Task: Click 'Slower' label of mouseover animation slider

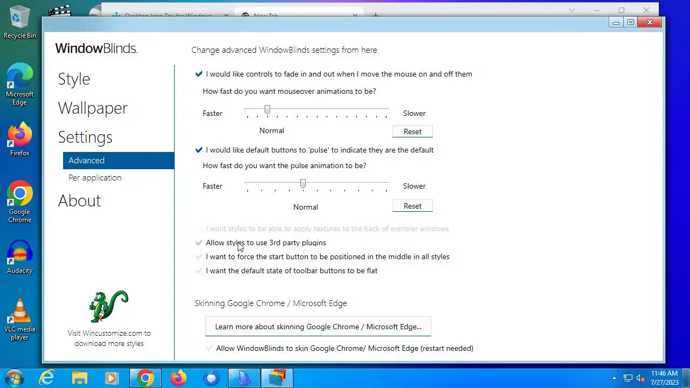Action: (x=414, y=113)
